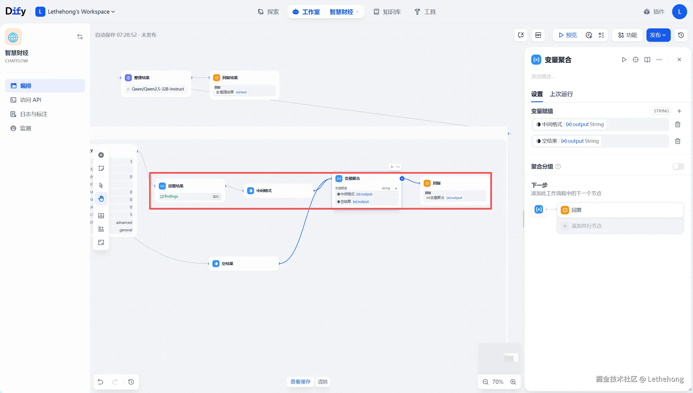Open the ENV environment variables button

pyautogui.click(x=538, y=35)
